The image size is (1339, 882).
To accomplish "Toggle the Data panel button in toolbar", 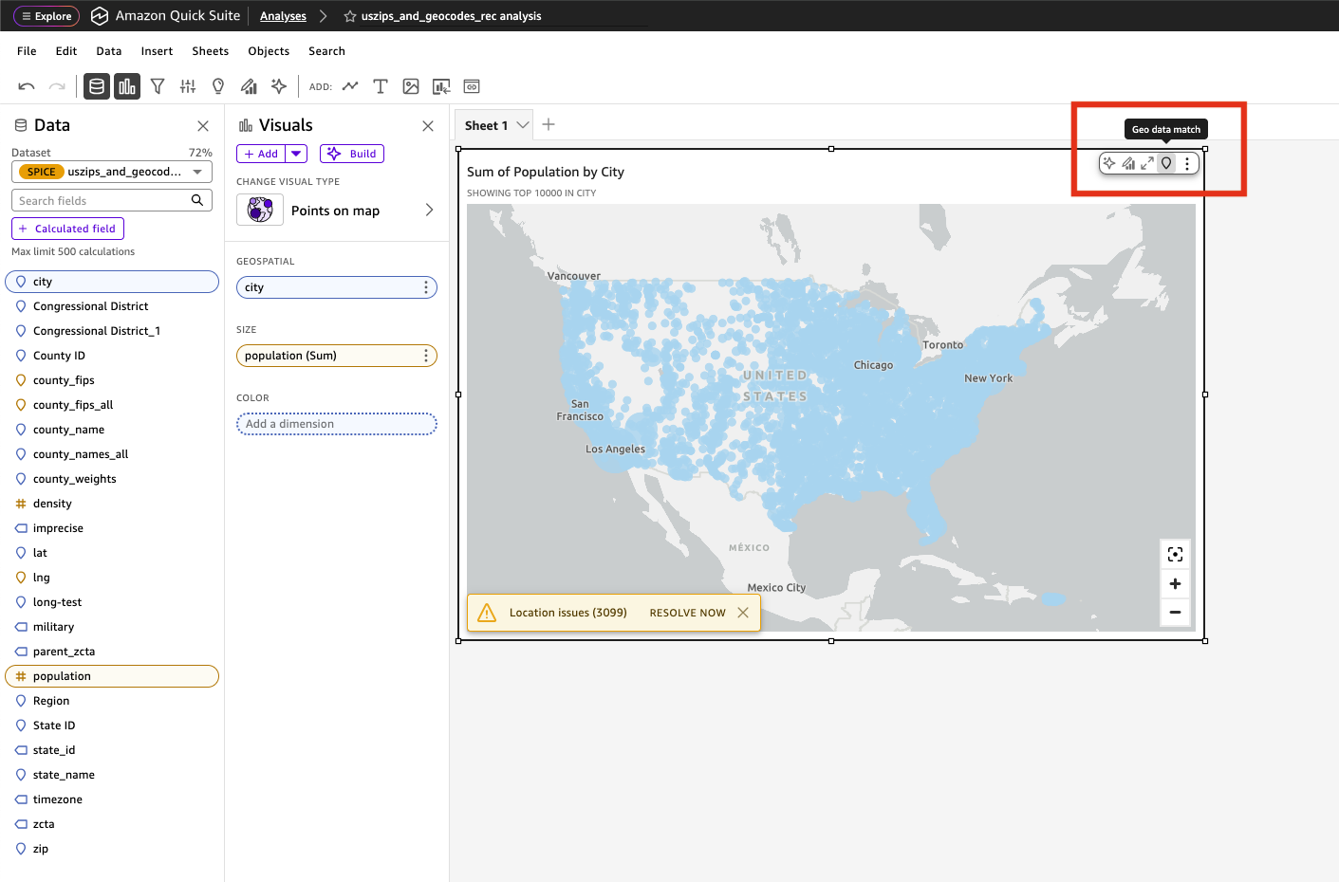I will [x=97, y=86].
